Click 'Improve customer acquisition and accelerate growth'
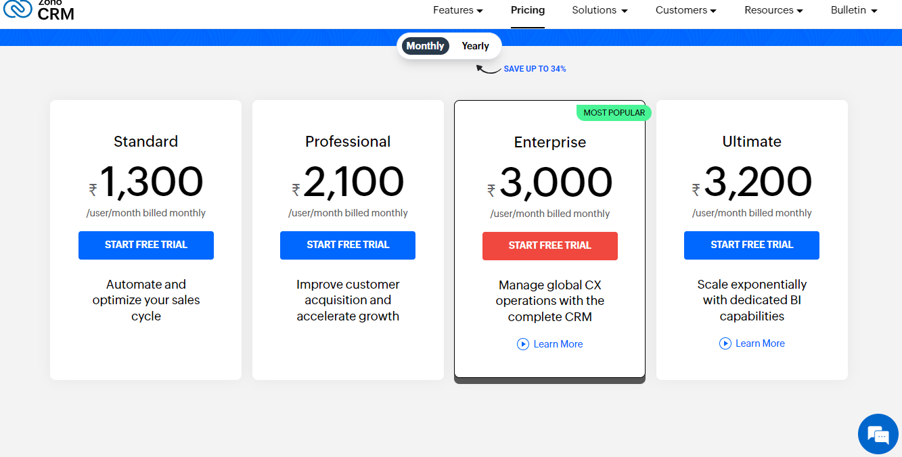Image resolution: width=902 pixels, height=457 pixels. [348, 300]
